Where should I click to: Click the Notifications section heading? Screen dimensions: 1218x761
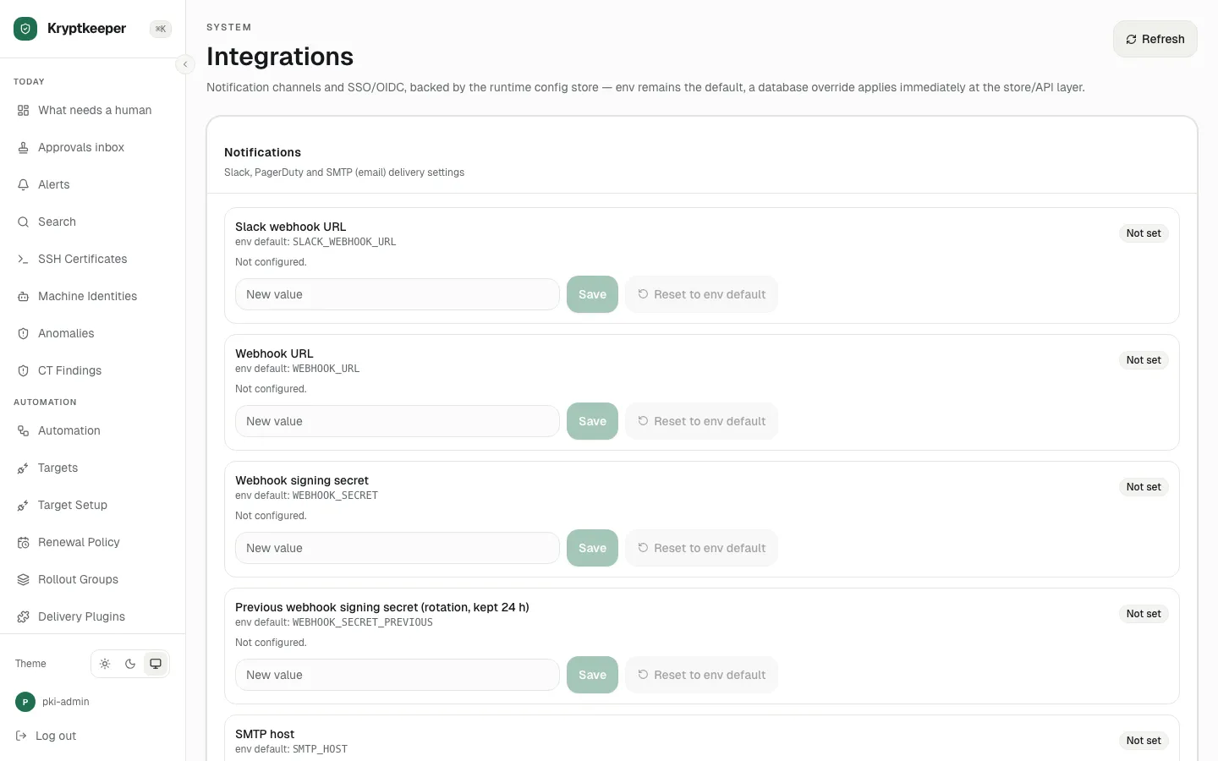(262, 152)
